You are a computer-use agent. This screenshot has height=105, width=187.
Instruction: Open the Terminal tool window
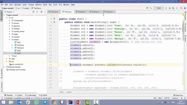pyautogui.click(x=8, y=95)
